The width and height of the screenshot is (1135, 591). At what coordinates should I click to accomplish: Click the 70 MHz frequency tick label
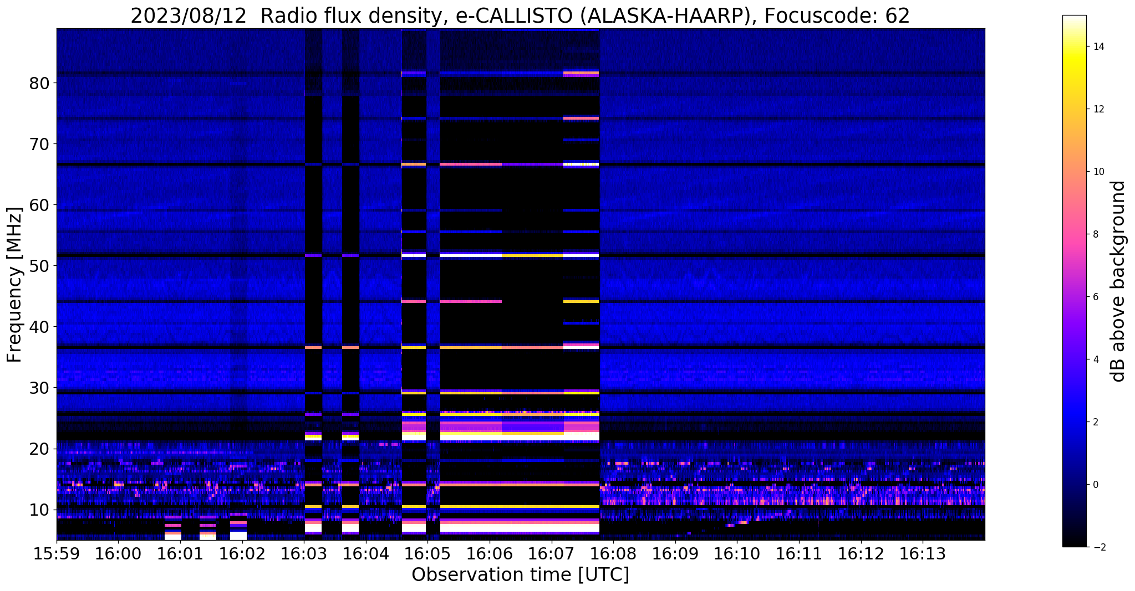[39, 145]
